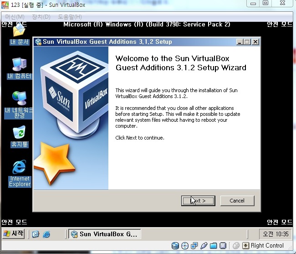
Task: Close the Sun VirtualBox host window
Action: tap(282, 3)
